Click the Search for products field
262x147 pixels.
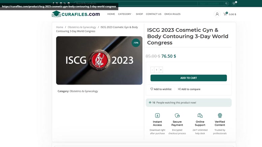(136, 3)
